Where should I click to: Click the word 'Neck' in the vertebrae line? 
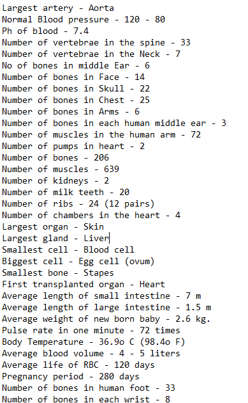coord(150,54)
